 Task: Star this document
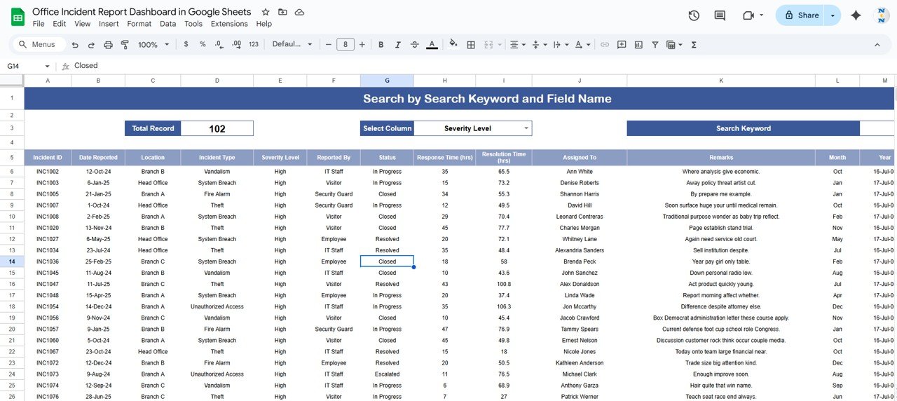pyautogui.click(x=266, y=13)
